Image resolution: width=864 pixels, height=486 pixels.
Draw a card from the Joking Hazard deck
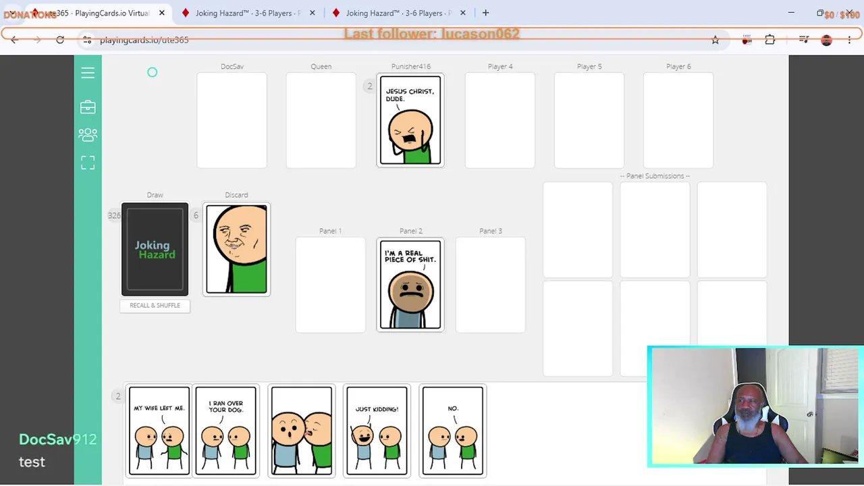click(155, 249)
